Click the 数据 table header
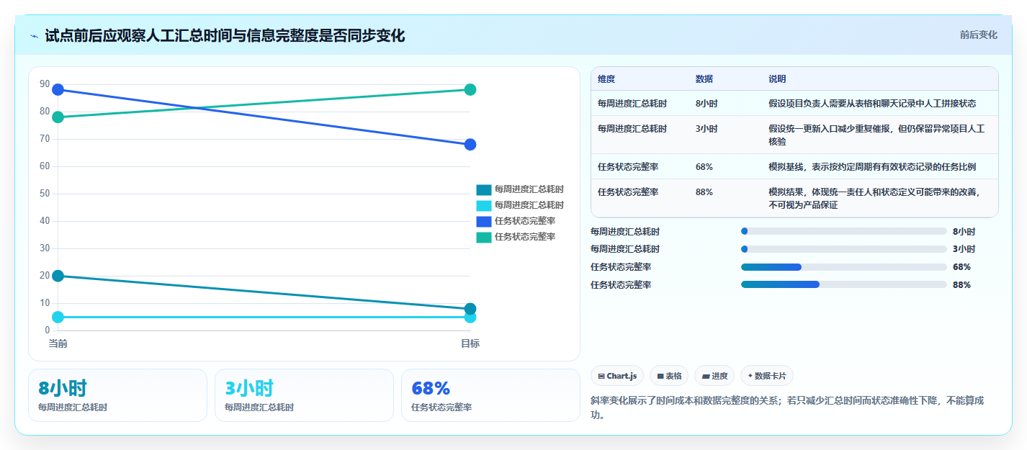1027x450 pixels. click(x=704, y=79)
